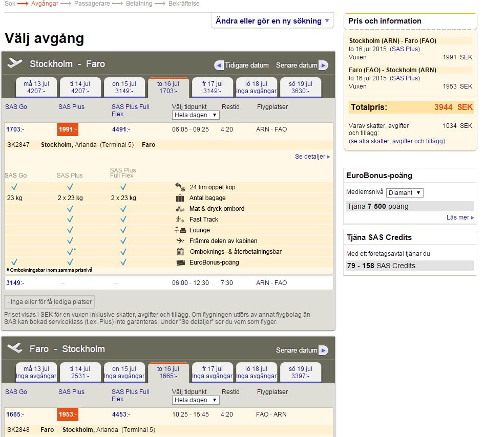Click the Betalning step in breadcrumb
Viewport: 485px width, 437px height.
pyautogui.click(x=139, y=4)
